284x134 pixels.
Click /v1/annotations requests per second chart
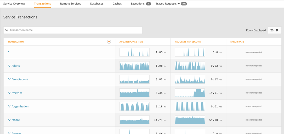[x=190, y=79]
